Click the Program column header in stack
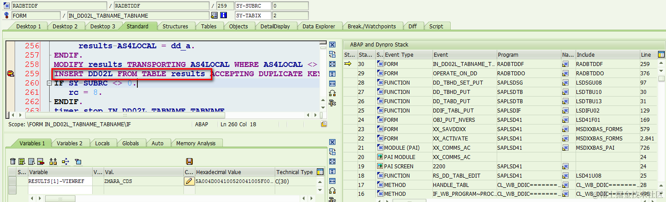This screenshot has width=666, height=202. pyautogui.click(x=529, y=54)
